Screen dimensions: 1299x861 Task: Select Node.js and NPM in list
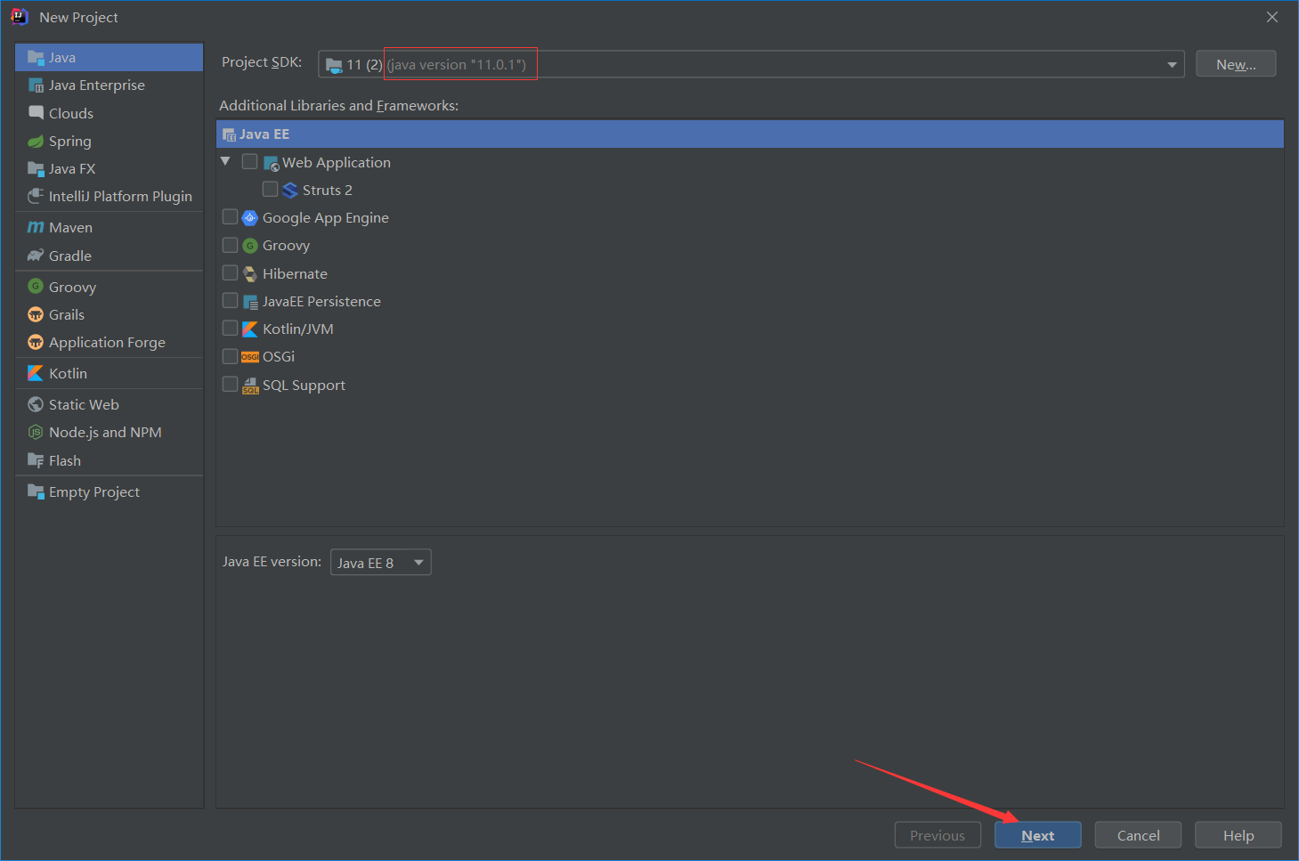click(x=109, y=432)
